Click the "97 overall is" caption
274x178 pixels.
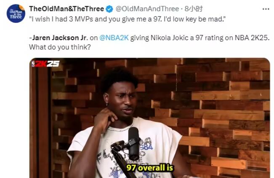149,168
